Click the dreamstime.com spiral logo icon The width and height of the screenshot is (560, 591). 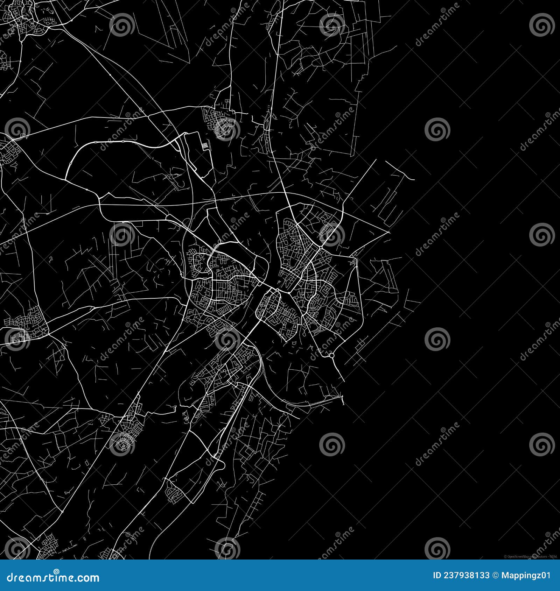[x=56, y=571]
